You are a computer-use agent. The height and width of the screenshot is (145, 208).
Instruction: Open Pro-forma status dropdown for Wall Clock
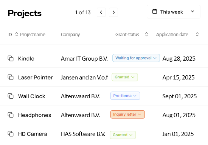point(125,96)
